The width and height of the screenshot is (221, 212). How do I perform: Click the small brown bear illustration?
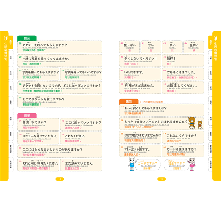(x=200, y=124)
